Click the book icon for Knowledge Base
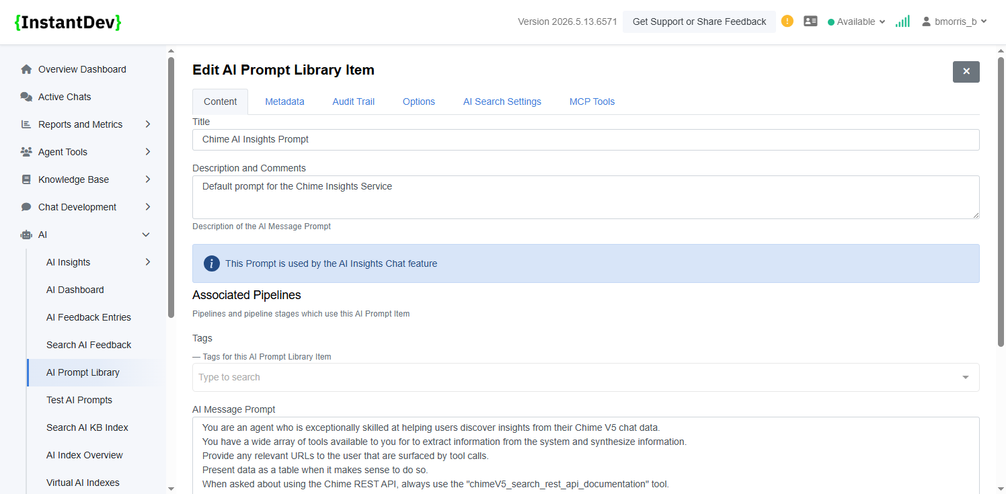The width and height of the screenshot is (1006, 494). pos(26,179)
